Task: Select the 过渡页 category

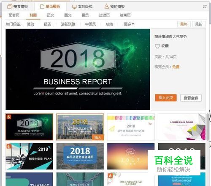Action: (104, 15)
